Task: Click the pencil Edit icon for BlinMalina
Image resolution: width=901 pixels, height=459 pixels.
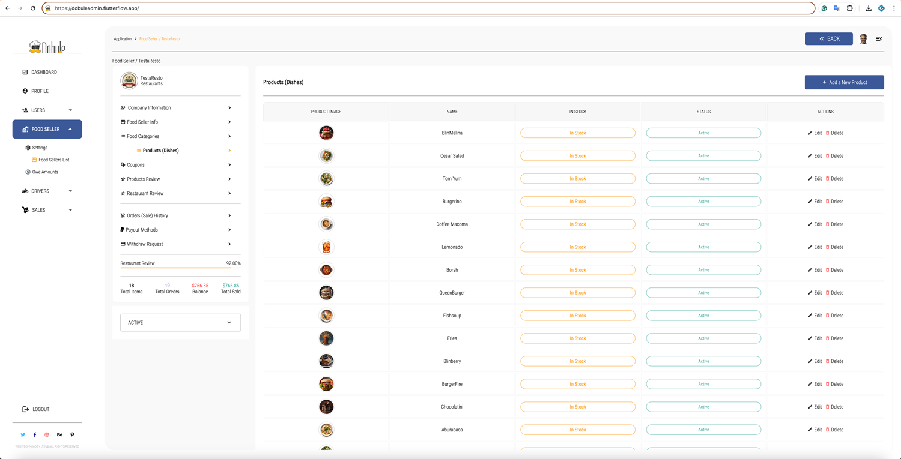Action: tap(810, 133)
